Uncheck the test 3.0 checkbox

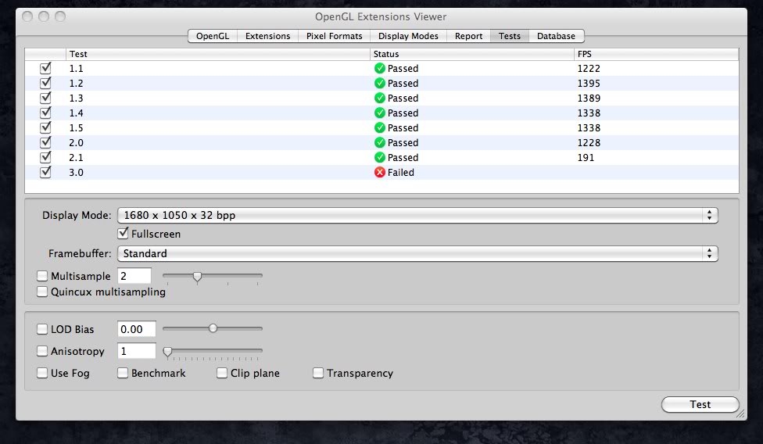[45, 172]
